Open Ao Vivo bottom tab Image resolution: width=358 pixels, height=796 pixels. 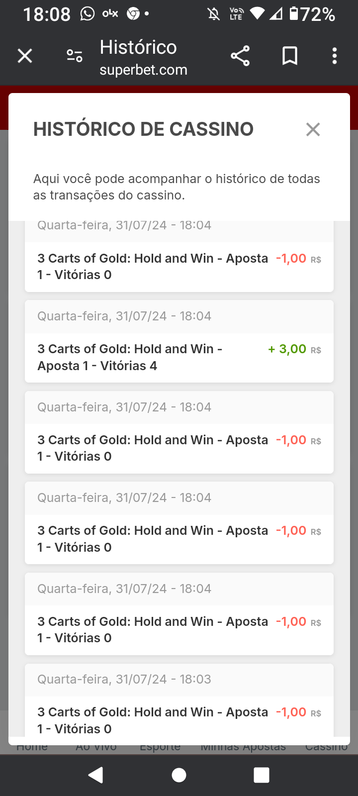[x=96, y=747]
